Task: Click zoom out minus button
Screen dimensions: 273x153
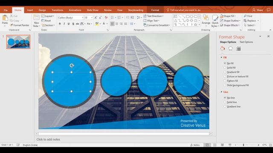Action: click(x=235, y=145)
